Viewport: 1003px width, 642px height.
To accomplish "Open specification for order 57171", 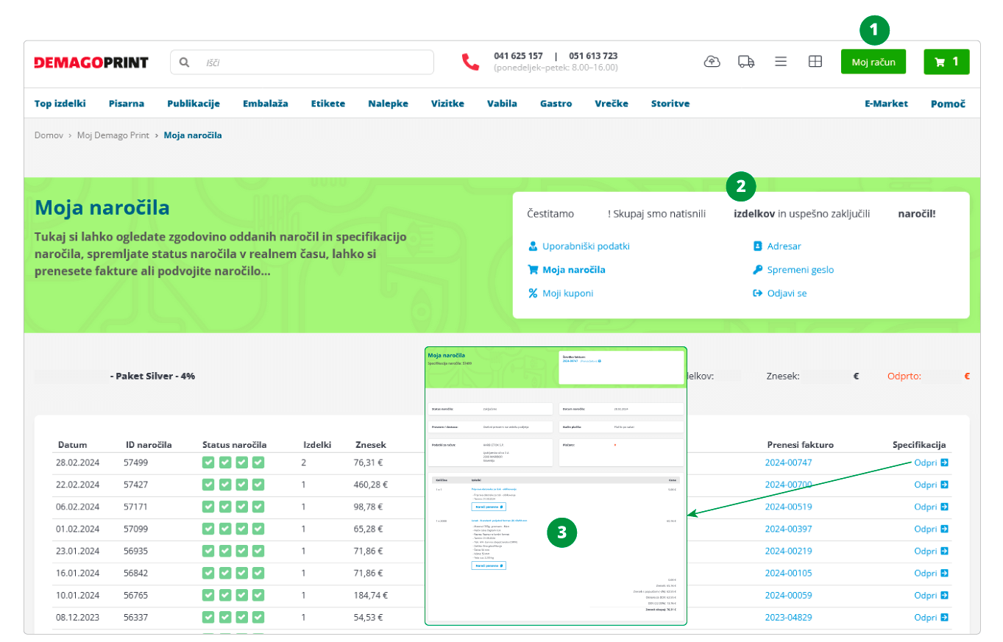I will [x=930, y=507].
